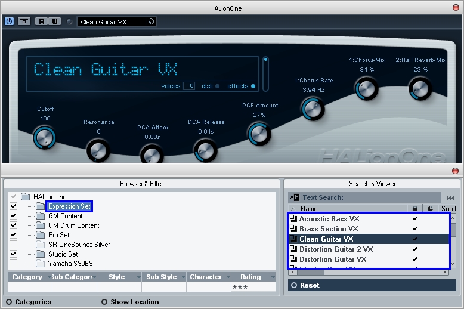Screen dimensions: 464x309
Task: Click scroll down arrow in results list
Action: coord(453,263)
